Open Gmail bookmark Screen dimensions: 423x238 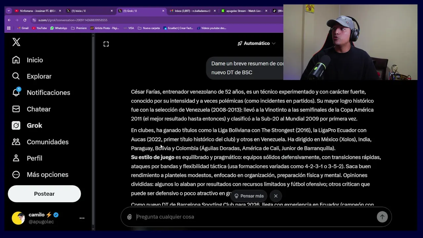click(x=22, y=28)
